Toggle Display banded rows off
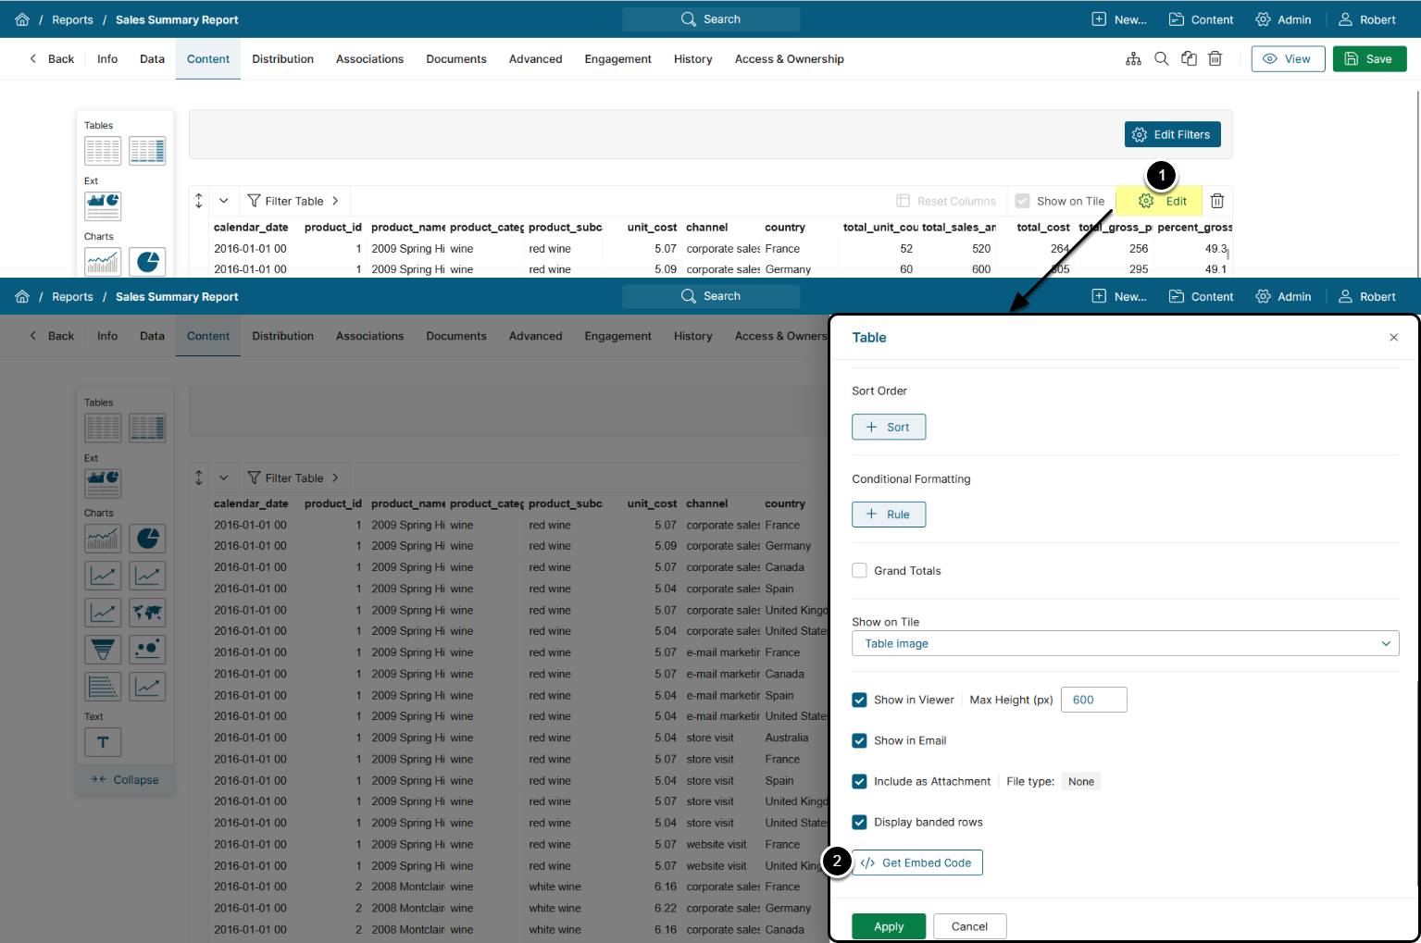1421x943 pixels. click(x=859, y=823)
